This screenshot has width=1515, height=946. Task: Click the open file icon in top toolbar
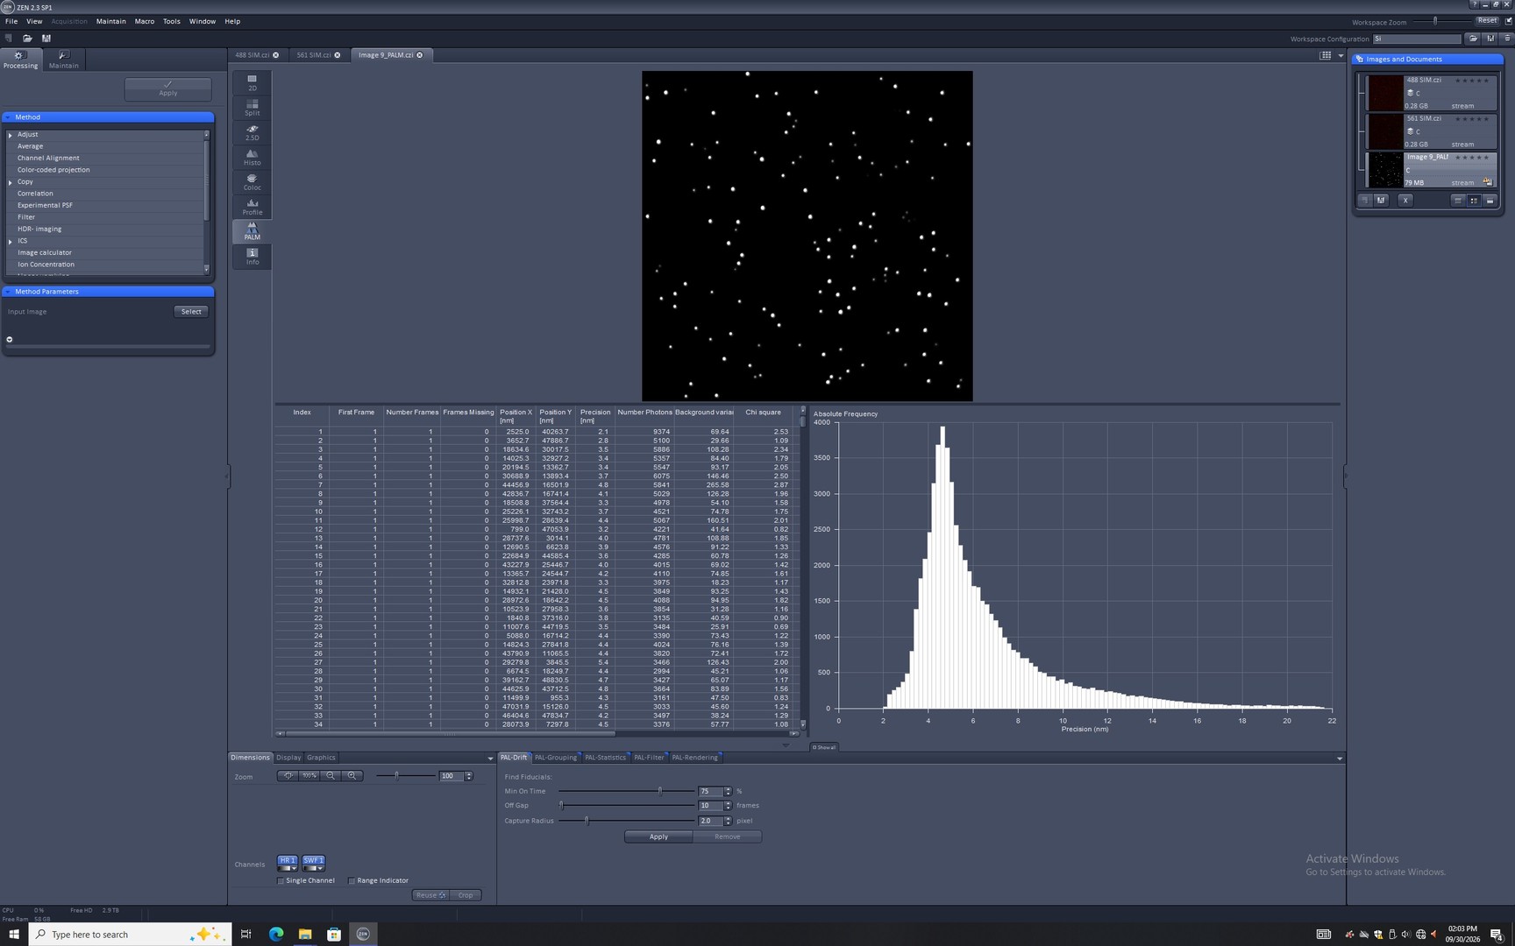27,39
